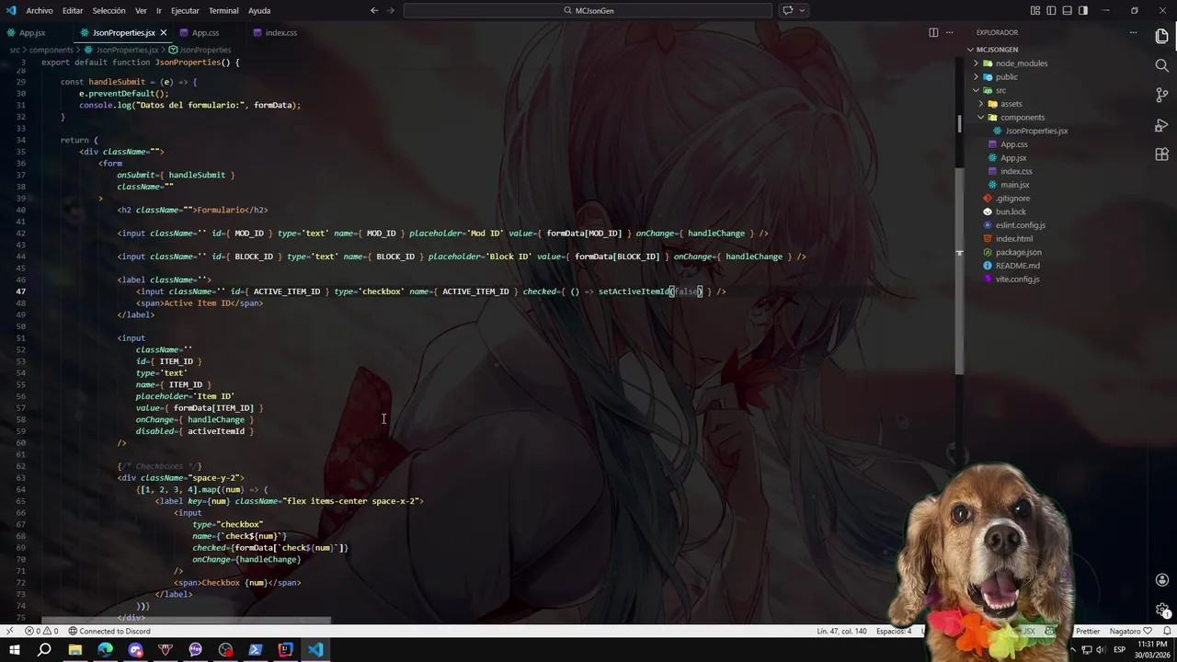This screenshot has height=662, width=1177.
Task: Open the Selección menu
Action: [x=109, y=10]
